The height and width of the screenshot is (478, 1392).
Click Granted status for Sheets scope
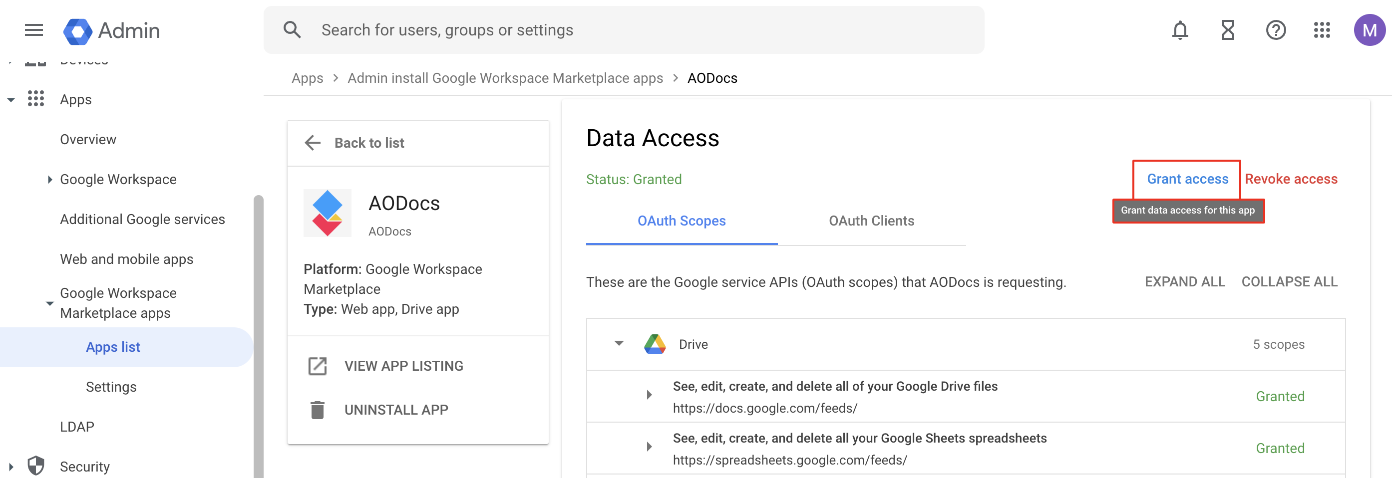(1280, 448)
